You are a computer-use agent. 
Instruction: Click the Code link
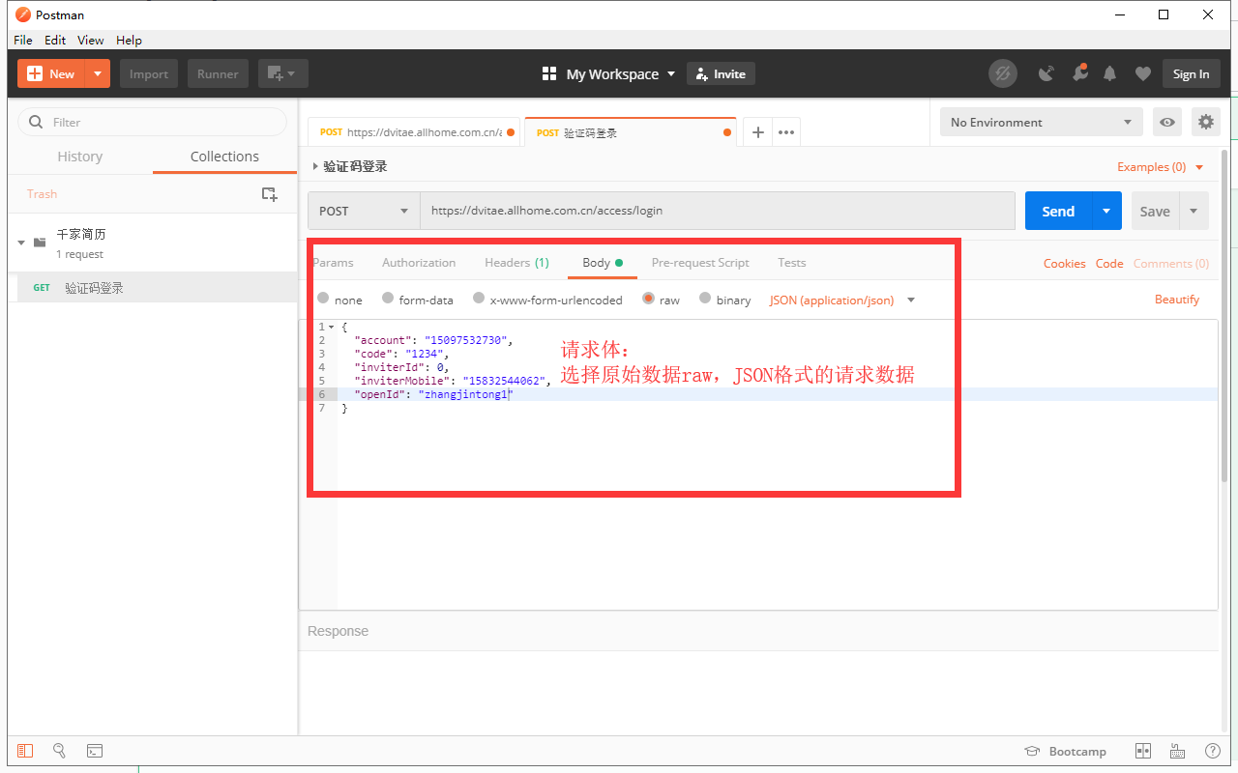1109,264
